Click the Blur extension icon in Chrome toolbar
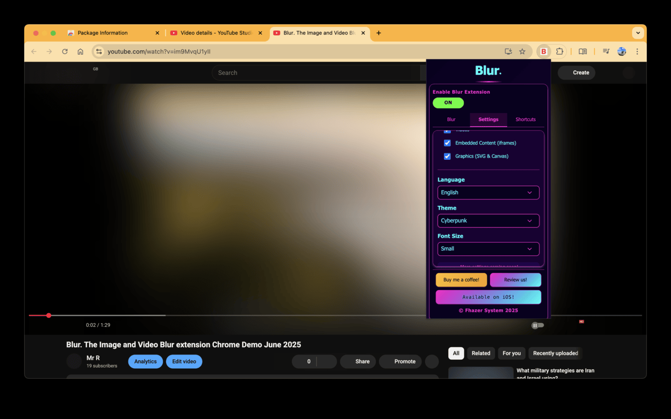Screen dimensions: 671x419 pos(544,51)
